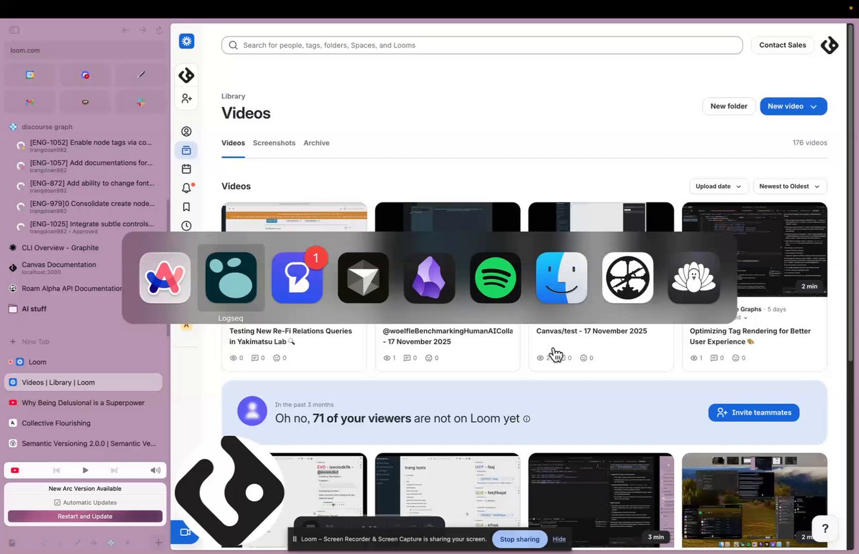This screenshot has height=554, width=859.
Task: Click the Stop sharing button
Action: [519, 539]
